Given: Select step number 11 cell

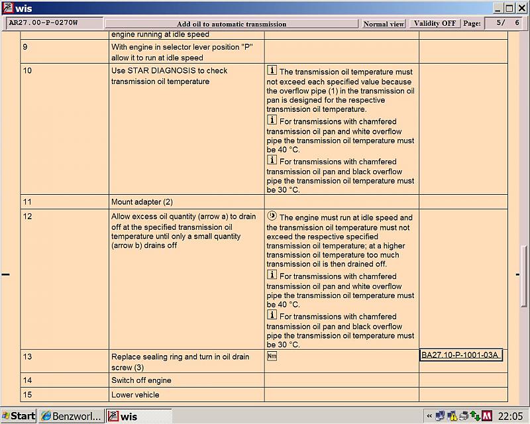Looking at the screenshot, I should tap(64, 202).
